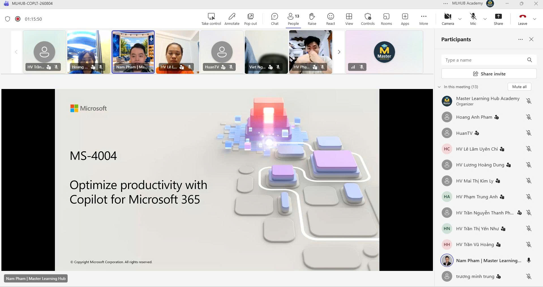Click the MLHUB Academy profile avatar
Viewport: 543px width, 287px height.
click(490, 3)
